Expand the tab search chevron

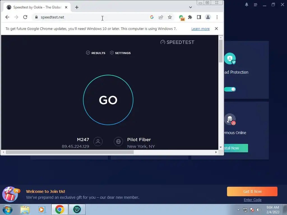(x=191, y=7)
